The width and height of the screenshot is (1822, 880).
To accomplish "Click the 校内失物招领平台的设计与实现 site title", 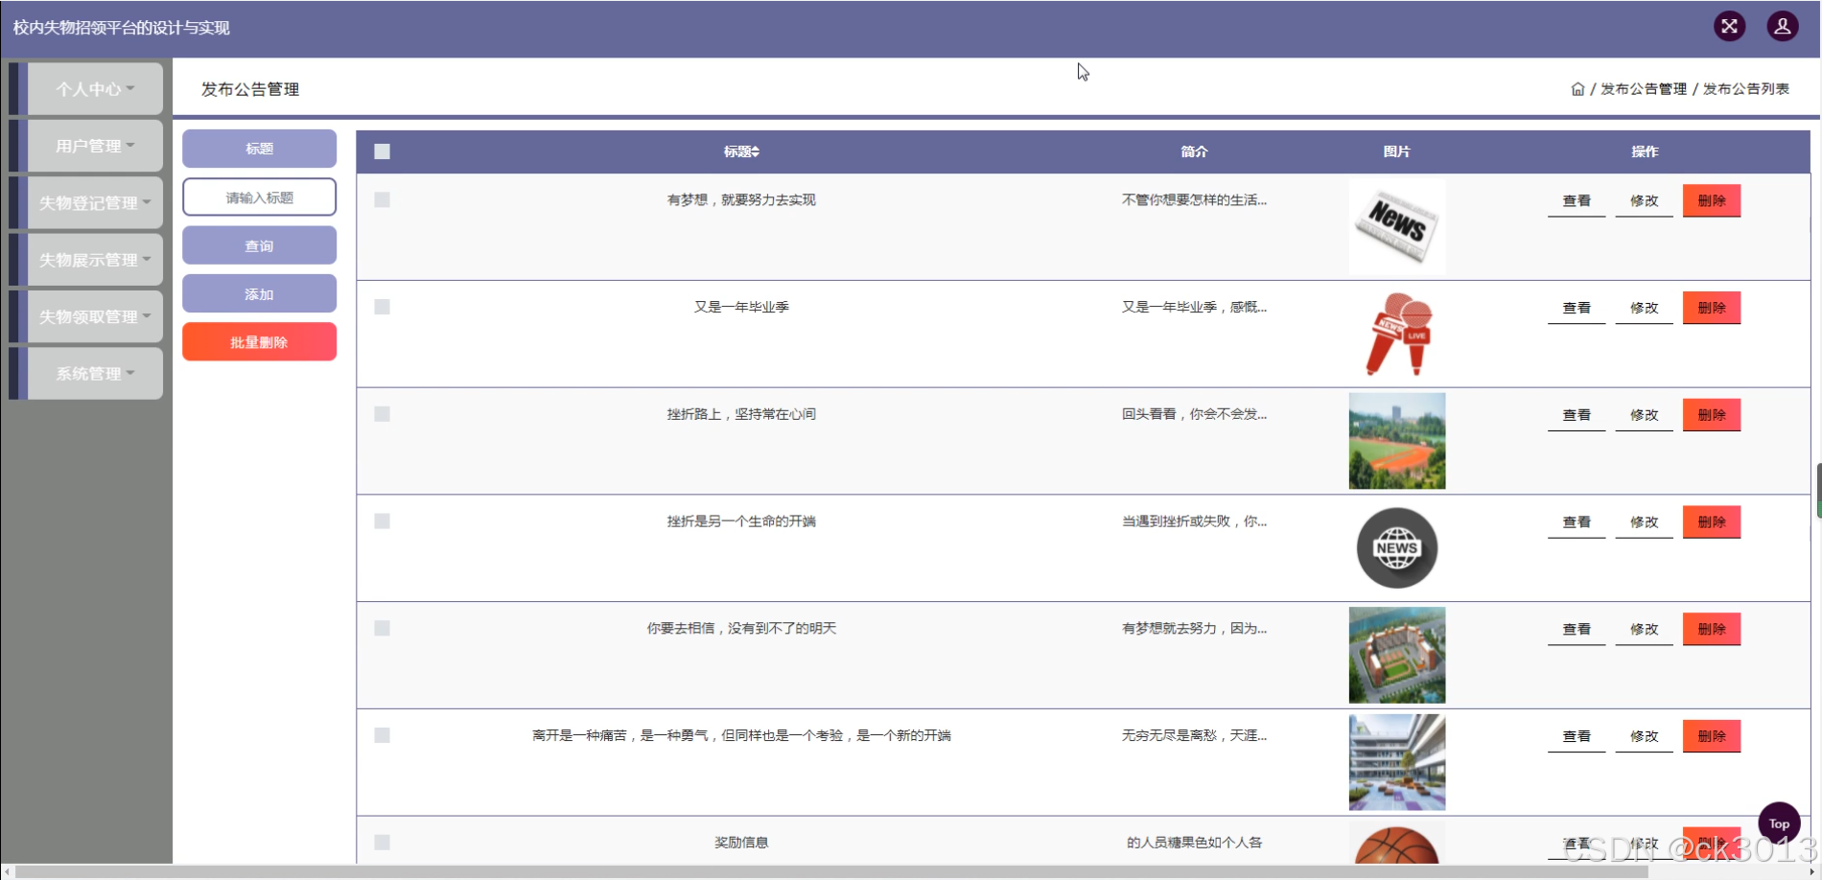I will coord(121,28).
